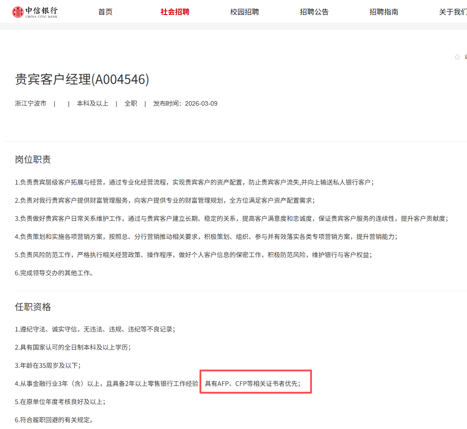Click the job type 全职
467x429 pixels.
pos(131,103)
